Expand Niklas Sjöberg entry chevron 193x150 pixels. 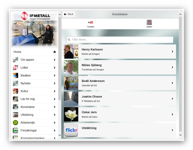[x=172, y=67]
